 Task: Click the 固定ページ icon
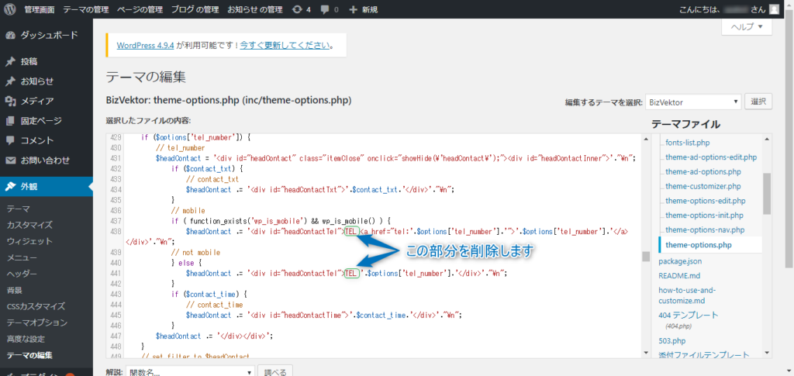click(x=11, y=121)
